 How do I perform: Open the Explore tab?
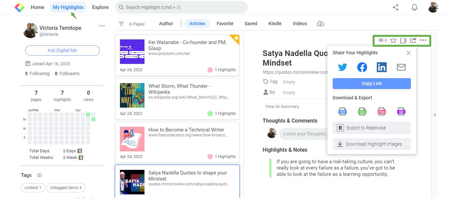point(100,7)
